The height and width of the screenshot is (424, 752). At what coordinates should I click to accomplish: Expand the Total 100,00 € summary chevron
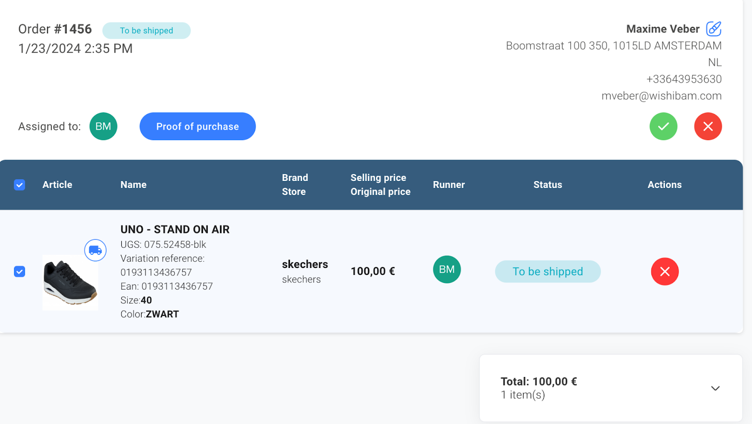coord(715,388)
